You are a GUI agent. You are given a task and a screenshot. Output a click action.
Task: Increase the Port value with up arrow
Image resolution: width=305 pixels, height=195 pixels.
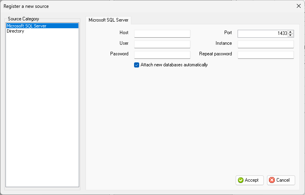[290, 32]
